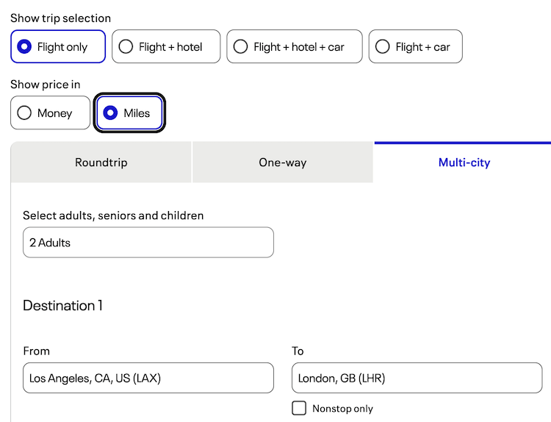Image resolution: width=551 pixels, height=422 pixels.
Task: Click the Miles radio circle
Action: [111, 113]
